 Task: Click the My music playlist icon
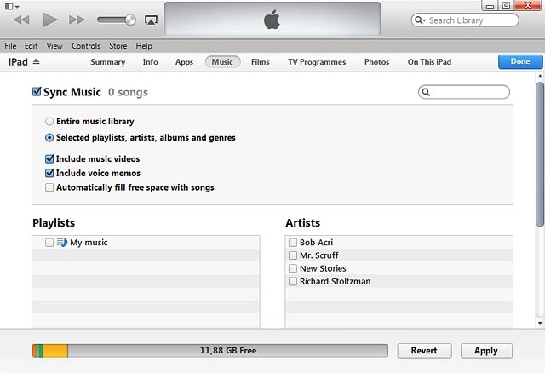[x=61, y=243]
